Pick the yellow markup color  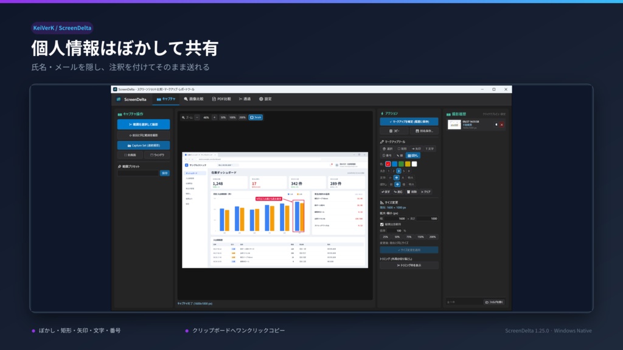click(408, 164)
